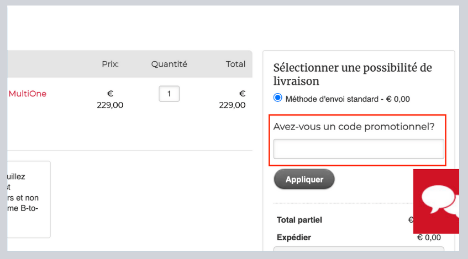Image resolution: width=468 pixels, height=259 pixels.
Task: Click the notice text box mentioning B-to-
Action: 28,198
